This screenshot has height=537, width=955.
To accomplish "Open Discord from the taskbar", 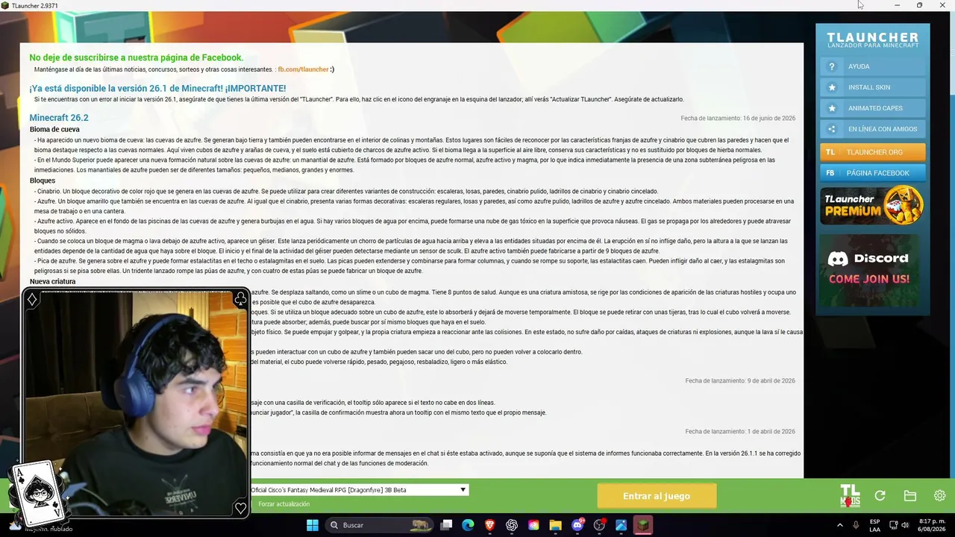I will (577, 525).
